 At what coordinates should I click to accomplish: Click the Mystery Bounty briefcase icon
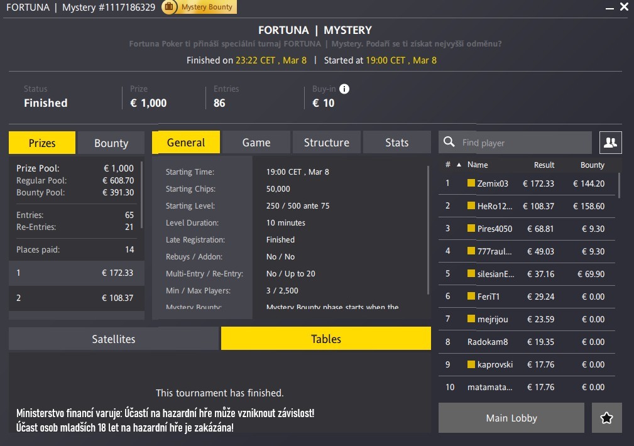(169, 7)
